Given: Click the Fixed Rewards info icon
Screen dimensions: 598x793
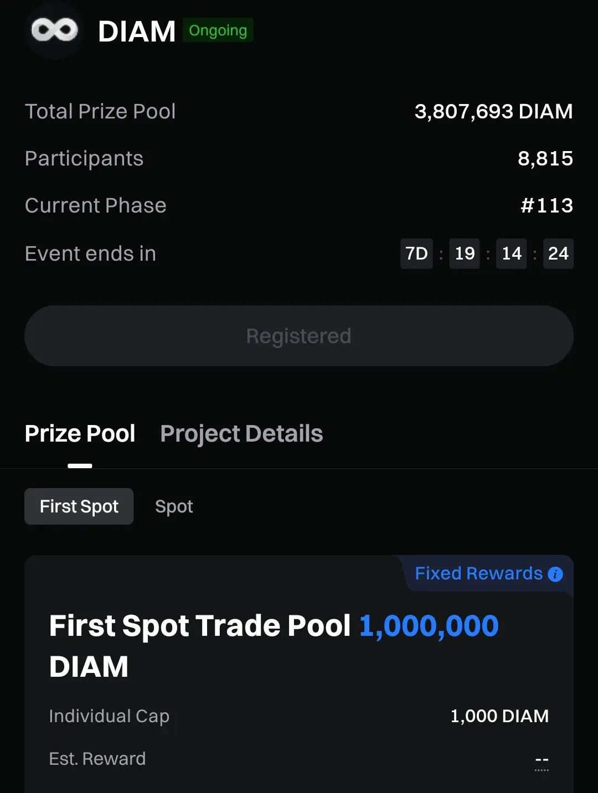Looking at the screenshot, I should (x=555, y=574).
